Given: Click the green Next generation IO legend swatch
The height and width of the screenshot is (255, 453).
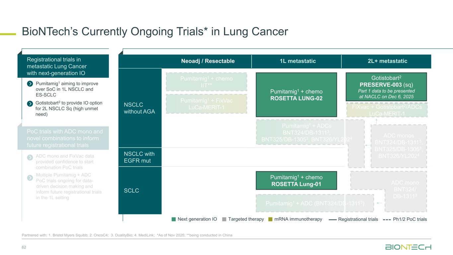Looking at the screenshot, I should [x=174, y=219].
